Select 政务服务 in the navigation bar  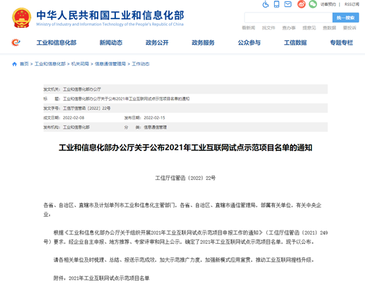click(203, 43)
